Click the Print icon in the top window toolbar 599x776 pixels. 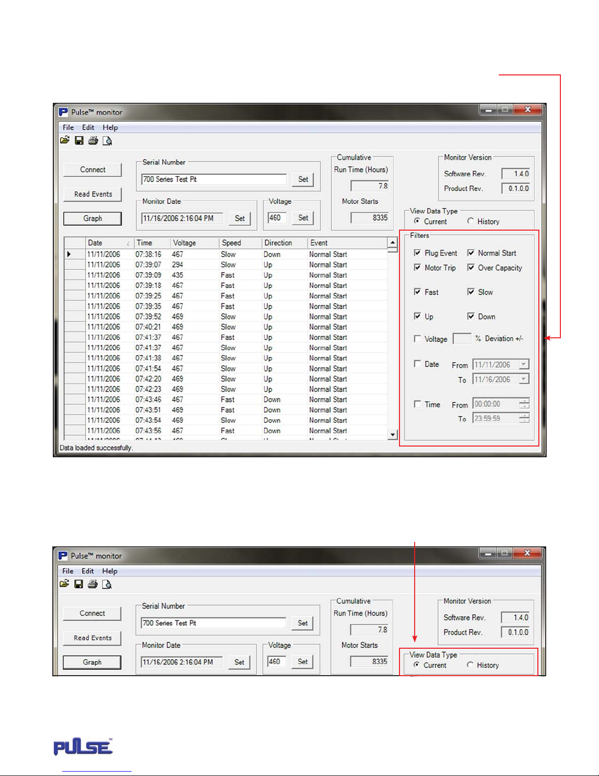point(93,141)
